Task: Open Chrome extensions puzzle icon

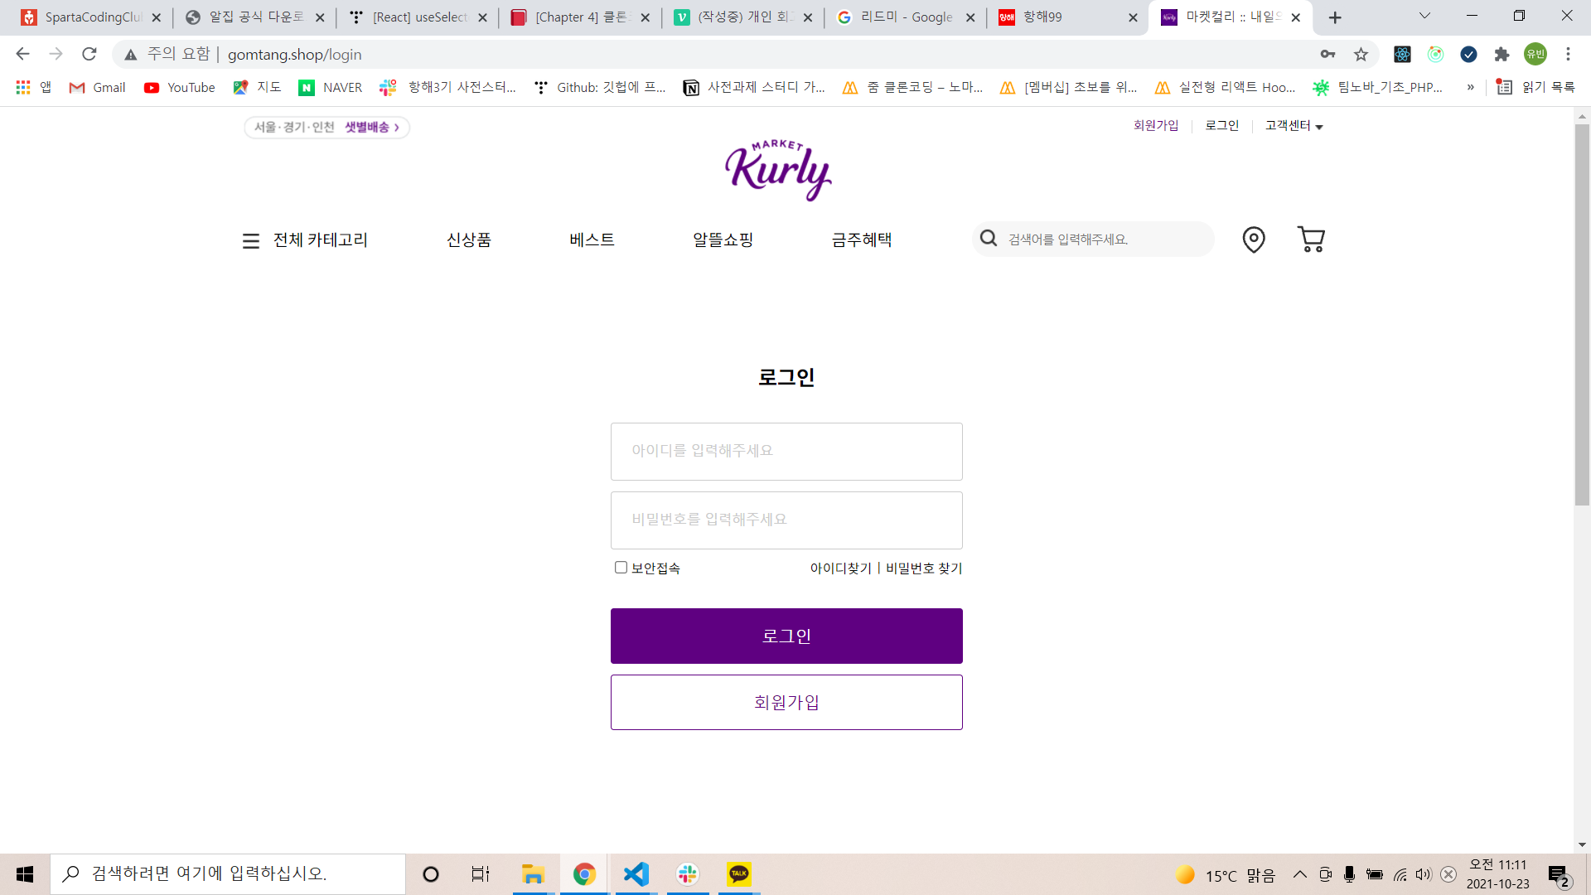Action: click(x=1502, y=55)
